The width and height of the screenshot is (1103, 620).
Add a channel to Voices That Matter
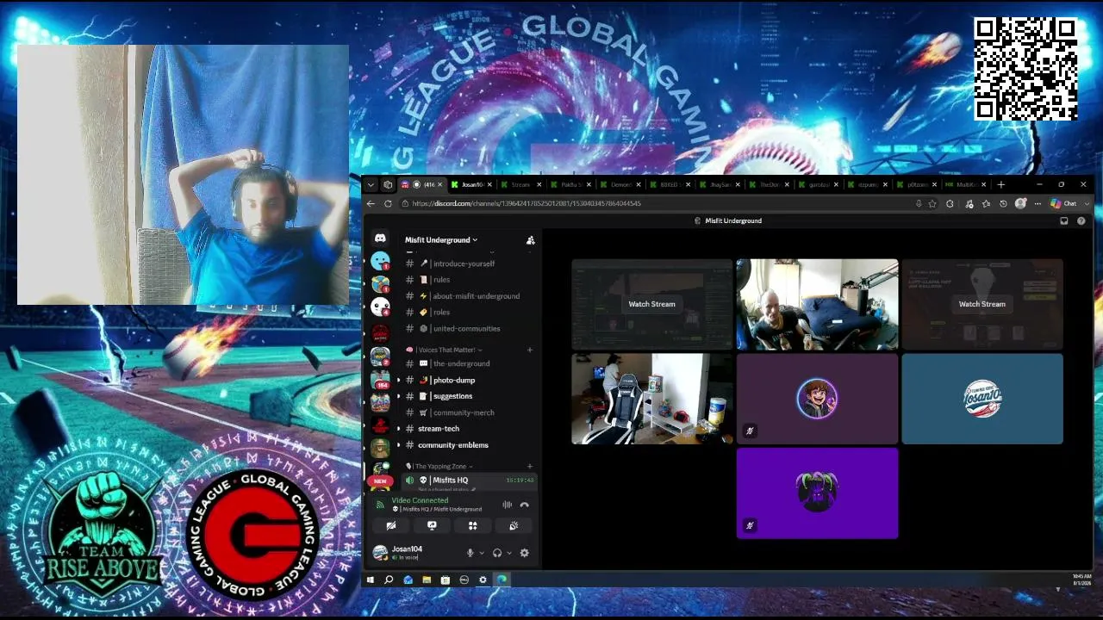point(530,350)
